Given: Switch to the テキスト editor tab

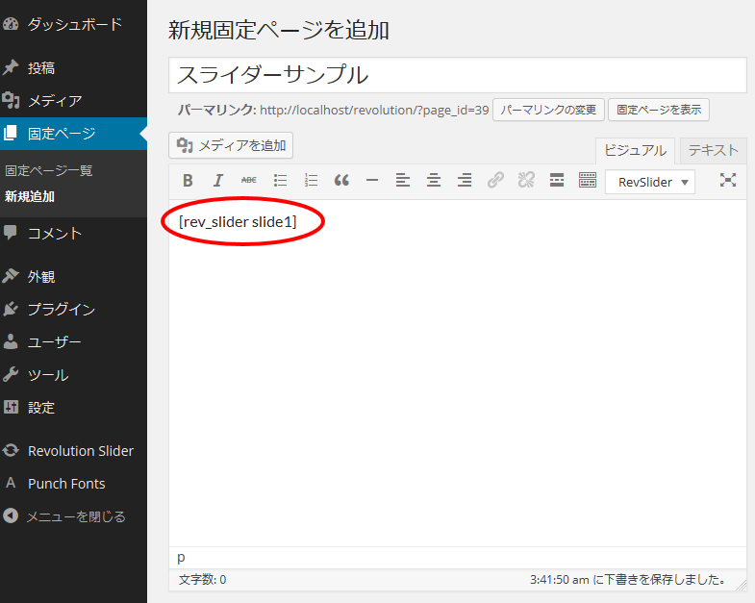Looking at the screenshot, I should pos(713,150).
